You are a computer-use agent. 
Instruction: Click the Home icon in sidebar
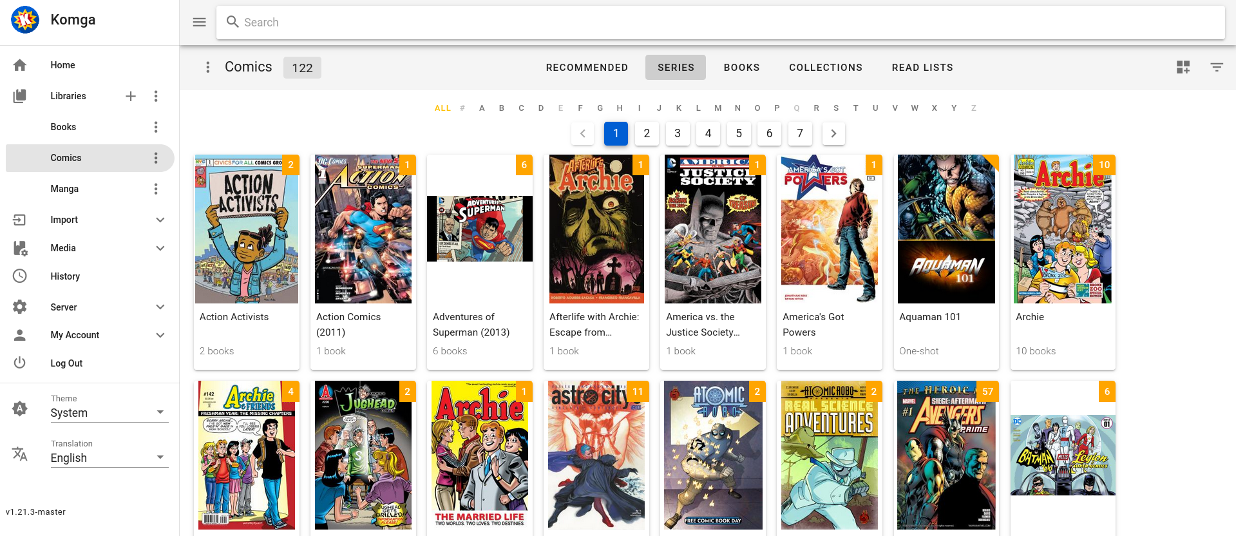[x=20, y=65]
